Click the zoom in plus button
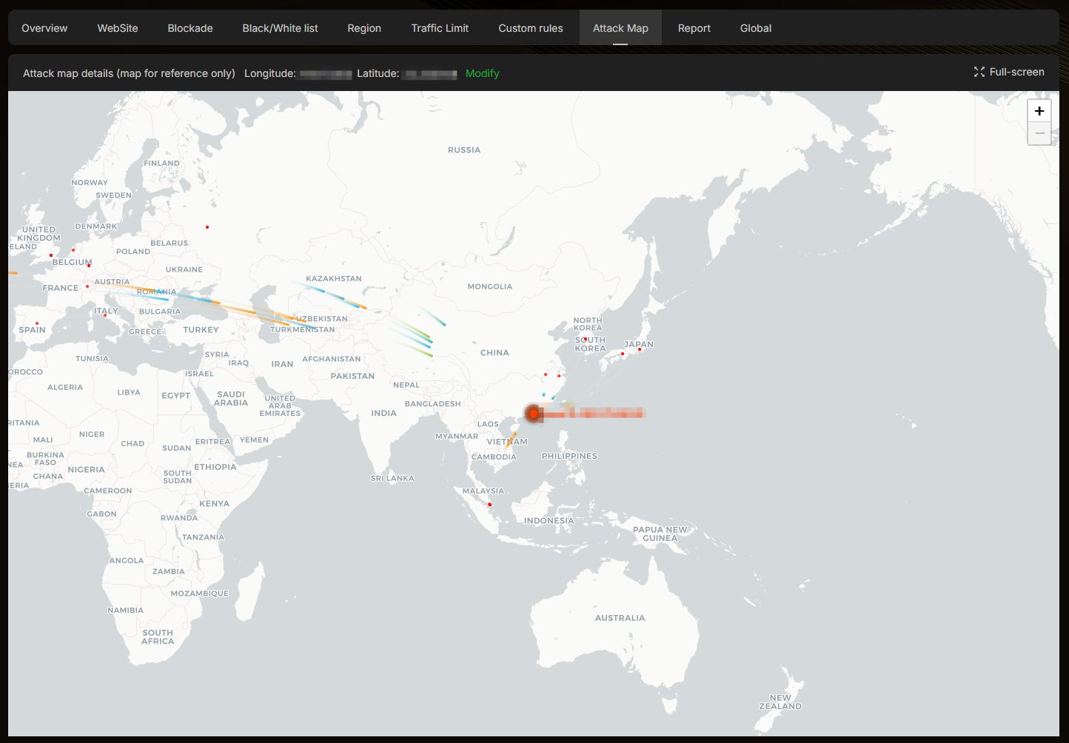The width and height of the screenshot is (1069, 743). click(1039, 111)
